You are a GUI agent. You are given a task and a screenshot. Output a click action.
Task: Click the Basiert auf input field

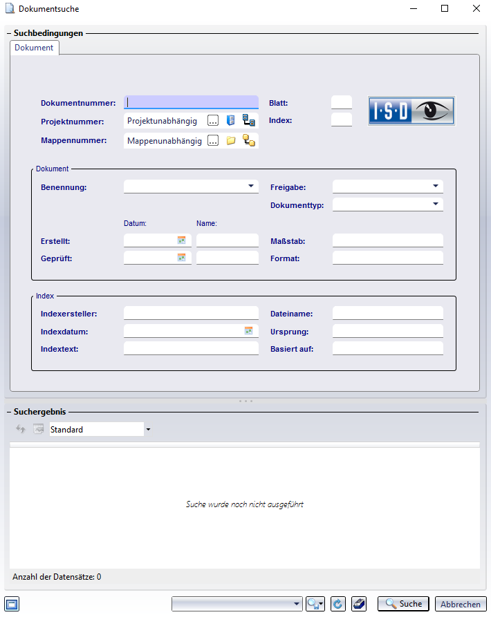pos(388,348)
